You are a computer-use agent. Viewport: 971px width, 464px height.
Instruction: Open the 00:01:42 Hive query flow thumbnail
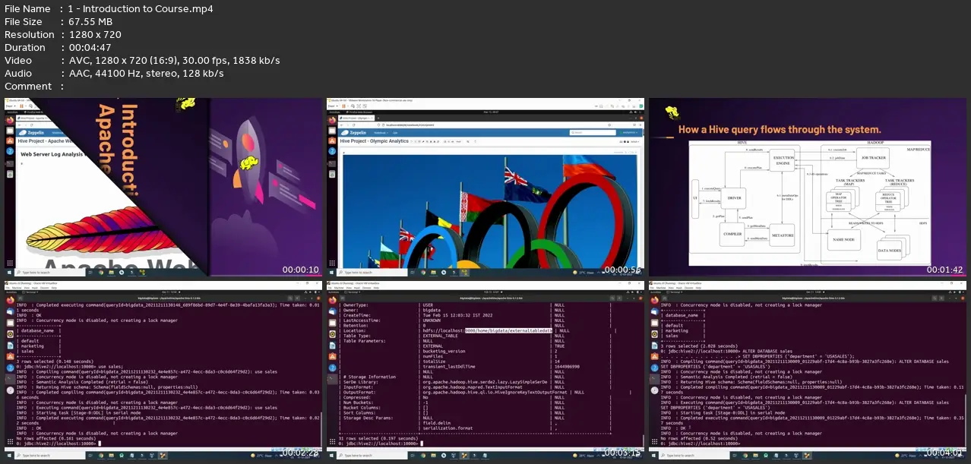[808, 187]
